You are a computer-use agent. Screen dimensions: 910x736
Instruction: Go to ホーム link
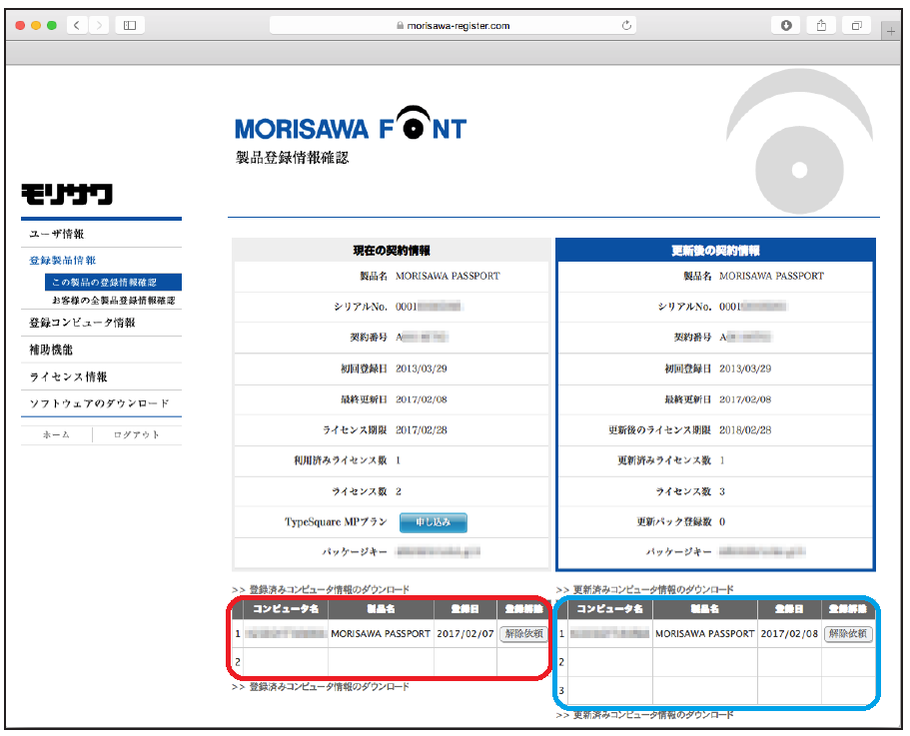(x=56, y=434)
